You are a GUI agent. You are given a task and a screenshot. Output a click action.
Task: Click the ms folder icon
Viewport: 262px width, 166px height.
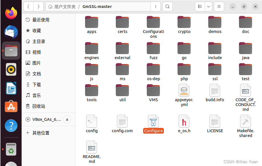[x=122, y=69]
